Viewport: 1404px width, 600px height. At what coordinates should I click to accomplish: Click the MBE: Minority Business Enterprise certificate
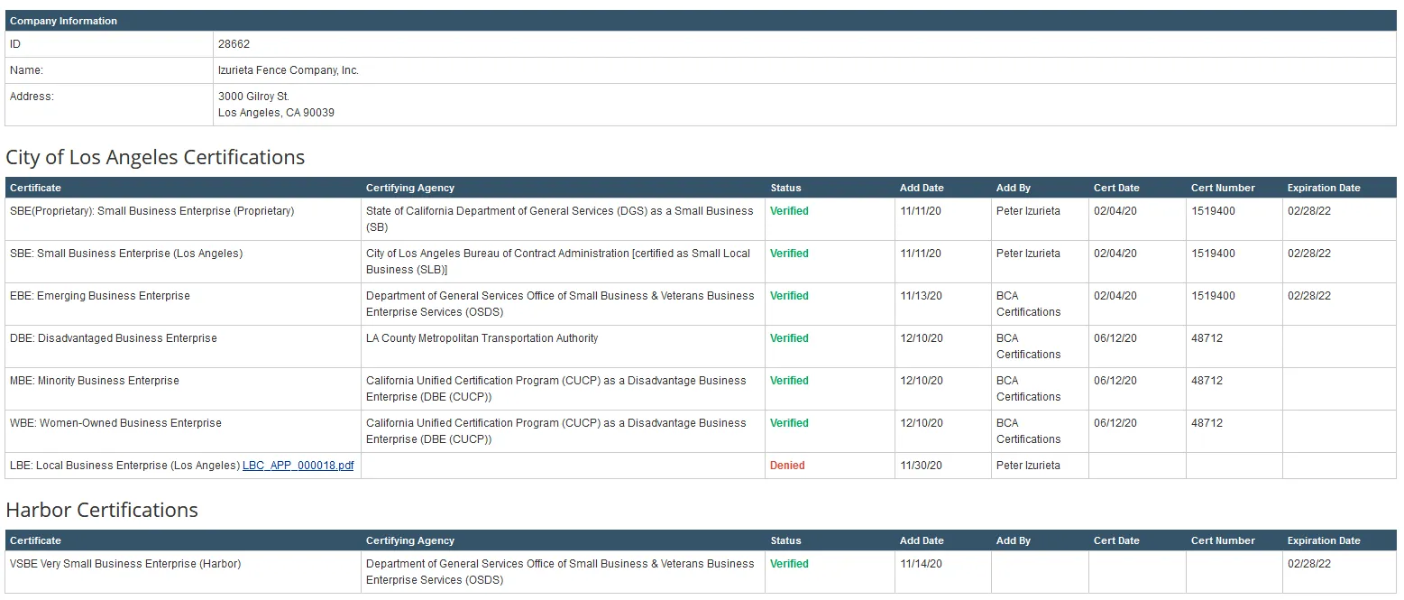point(95,381)
